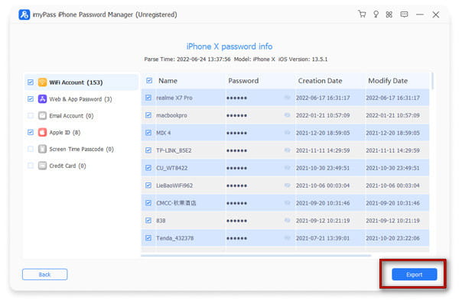Uncheck the realme X7 Pro row
The height and width of the screenshot is (300, 459).
pos(148,98)
